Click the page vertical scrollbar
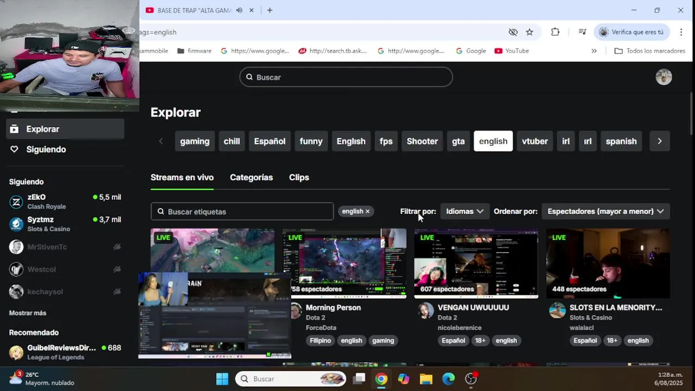The image size is (695, 391). pos(691,114)
